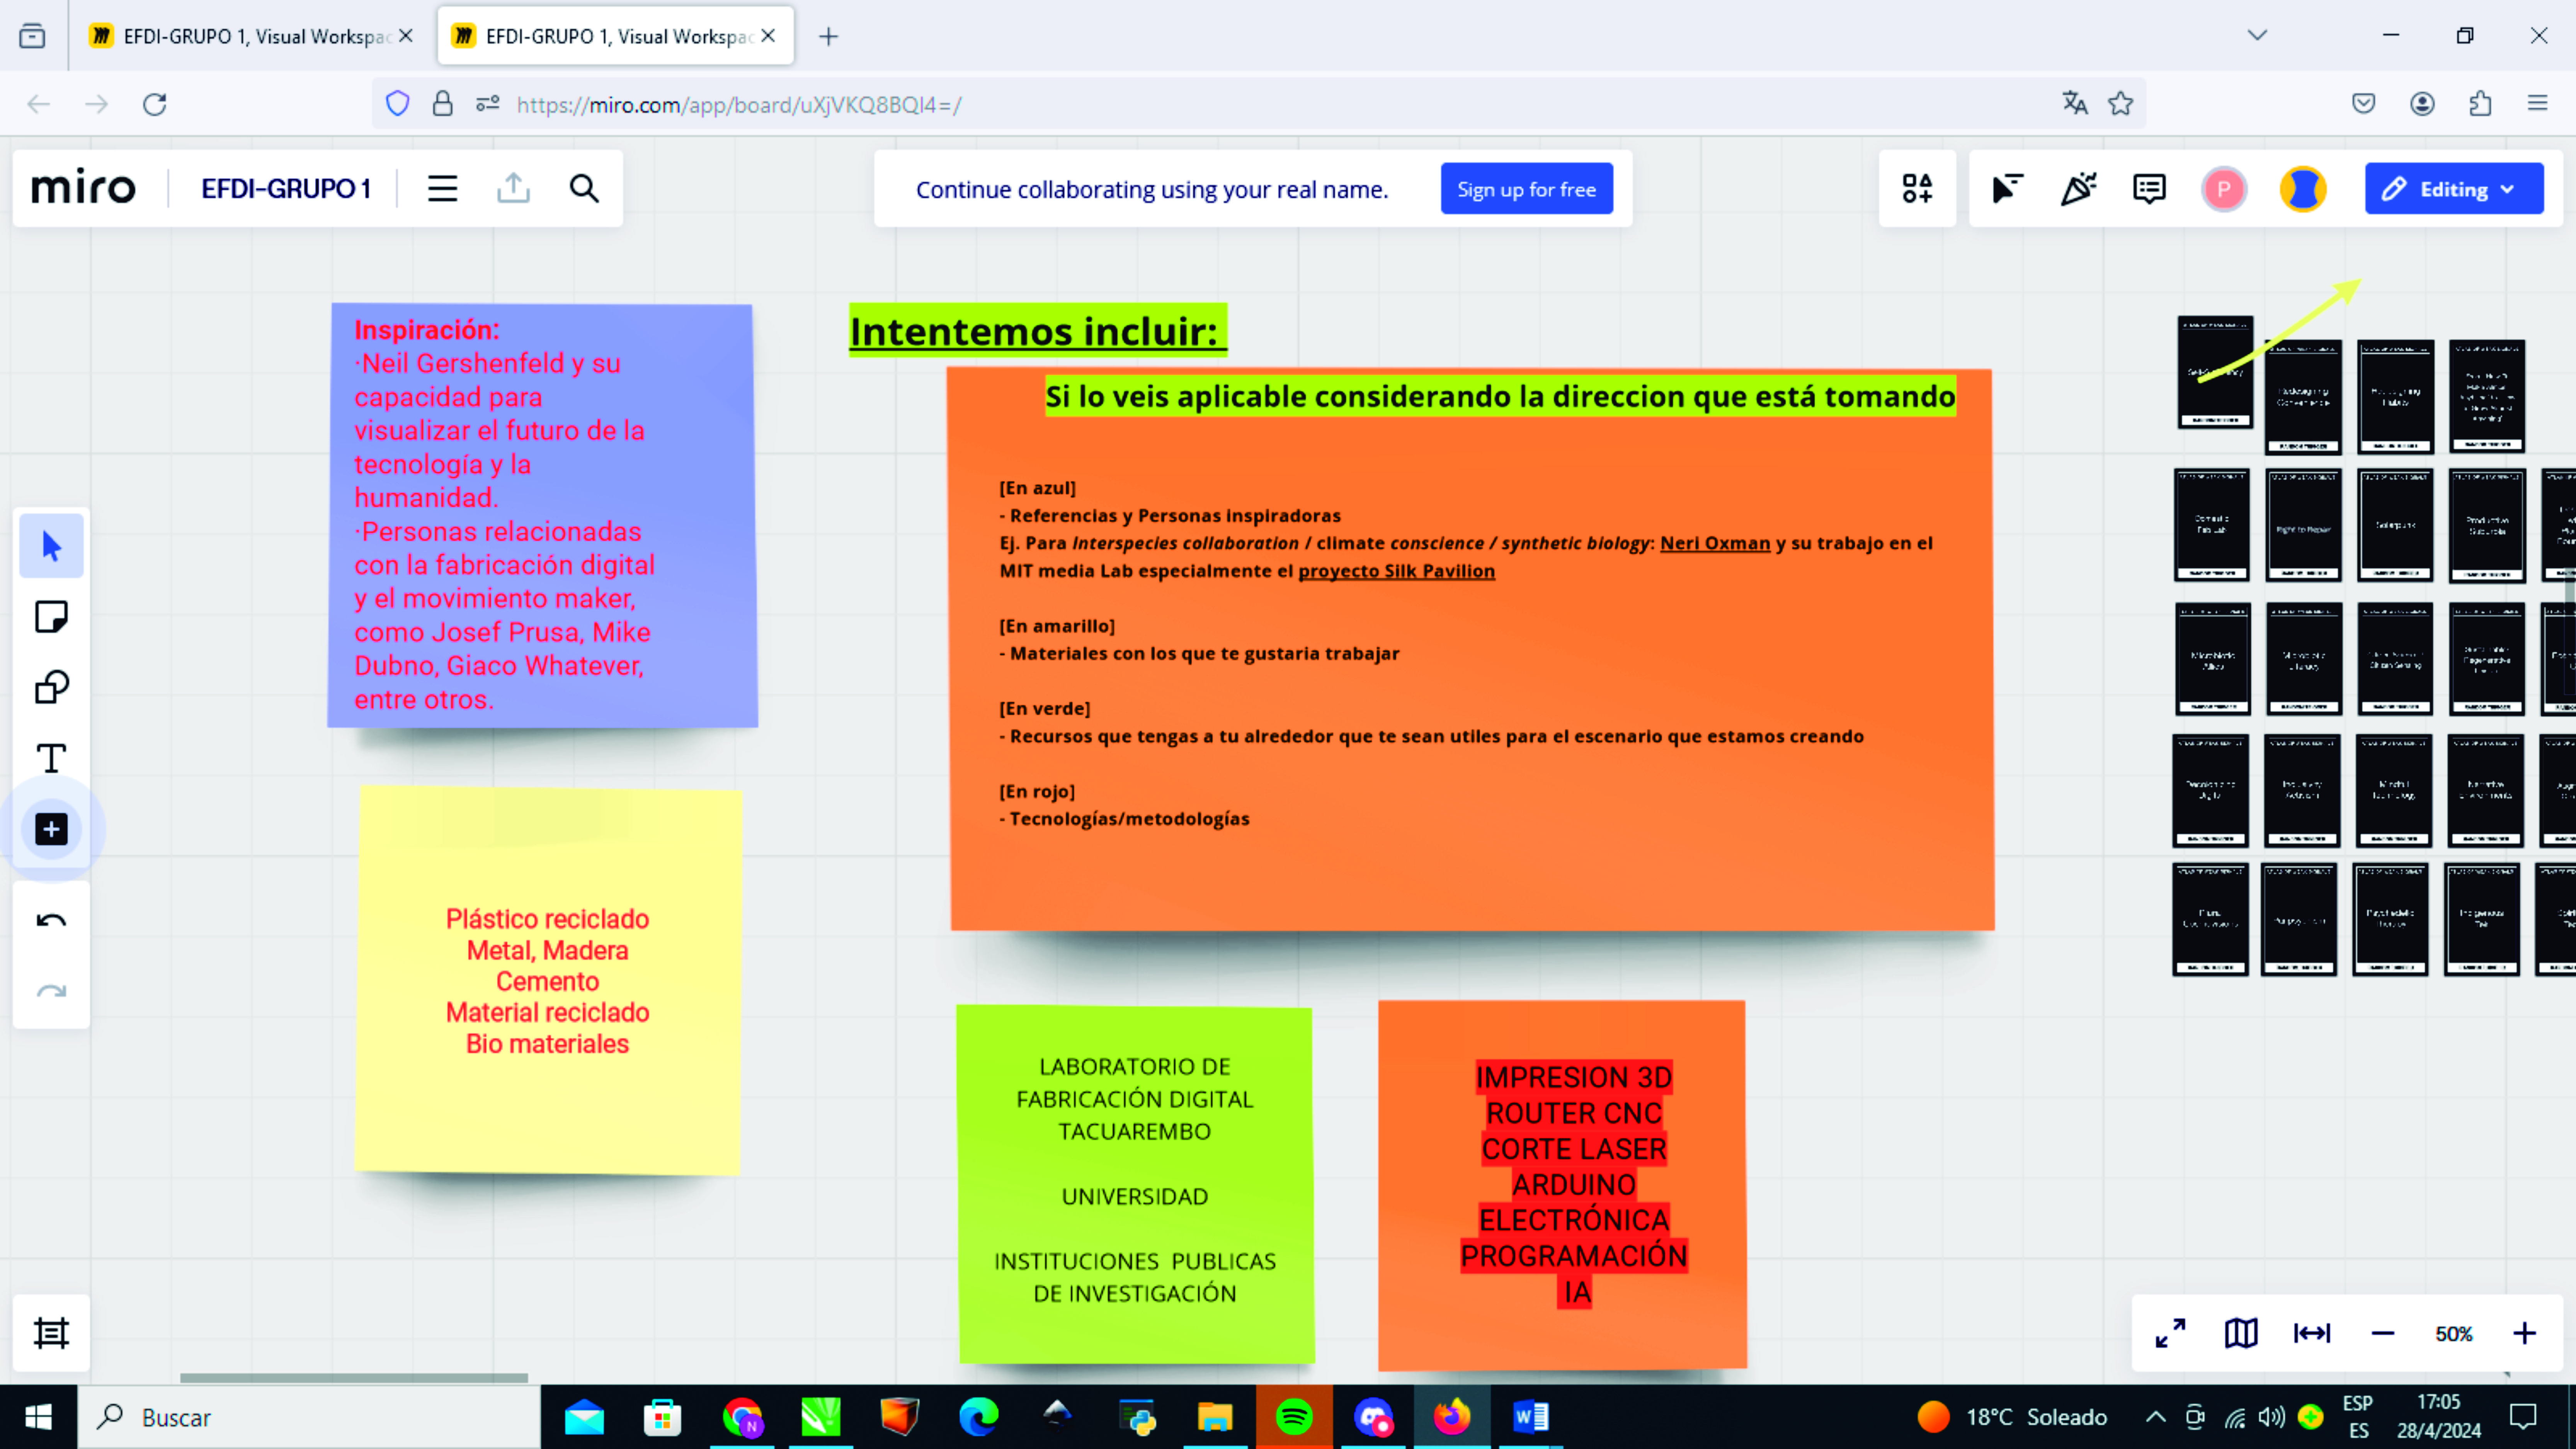This screenshot has width=2576, height=1449.
Task: Click the 50% zoom level
Action: coord(2454,1334)
